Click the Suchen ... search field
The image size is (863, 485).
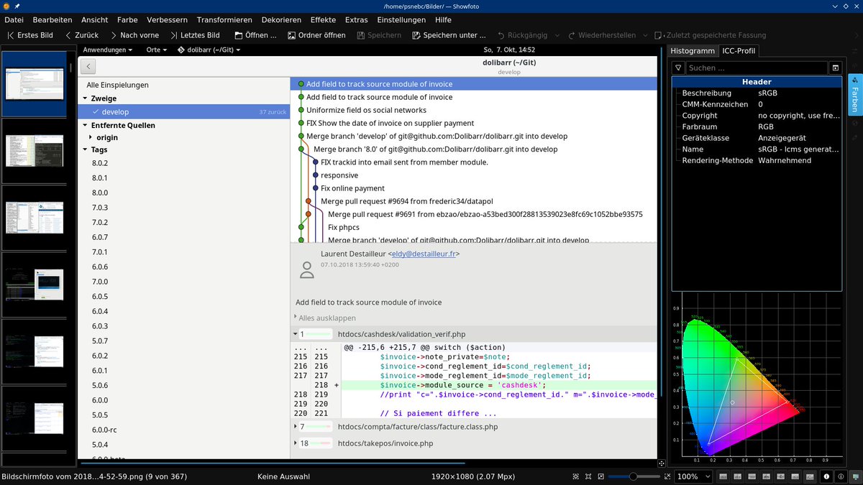coord(757,68)
